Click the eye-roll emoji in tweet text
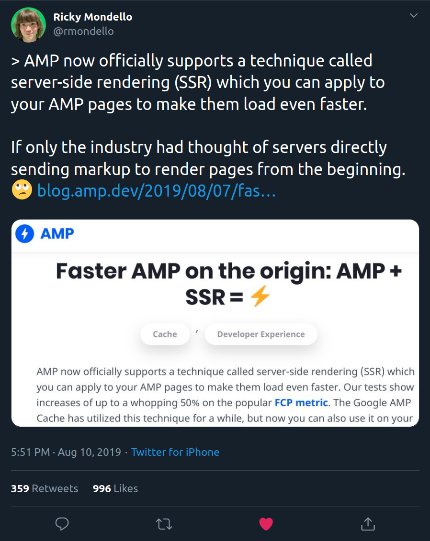The height and width of the screenshot is (541, 430). point(22,190)
